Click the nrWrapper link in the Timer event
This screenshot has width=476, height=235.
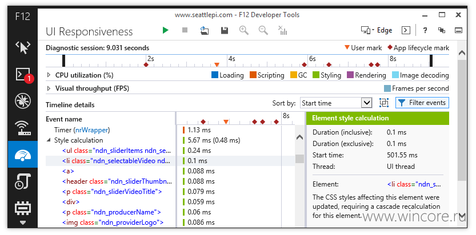91,130
